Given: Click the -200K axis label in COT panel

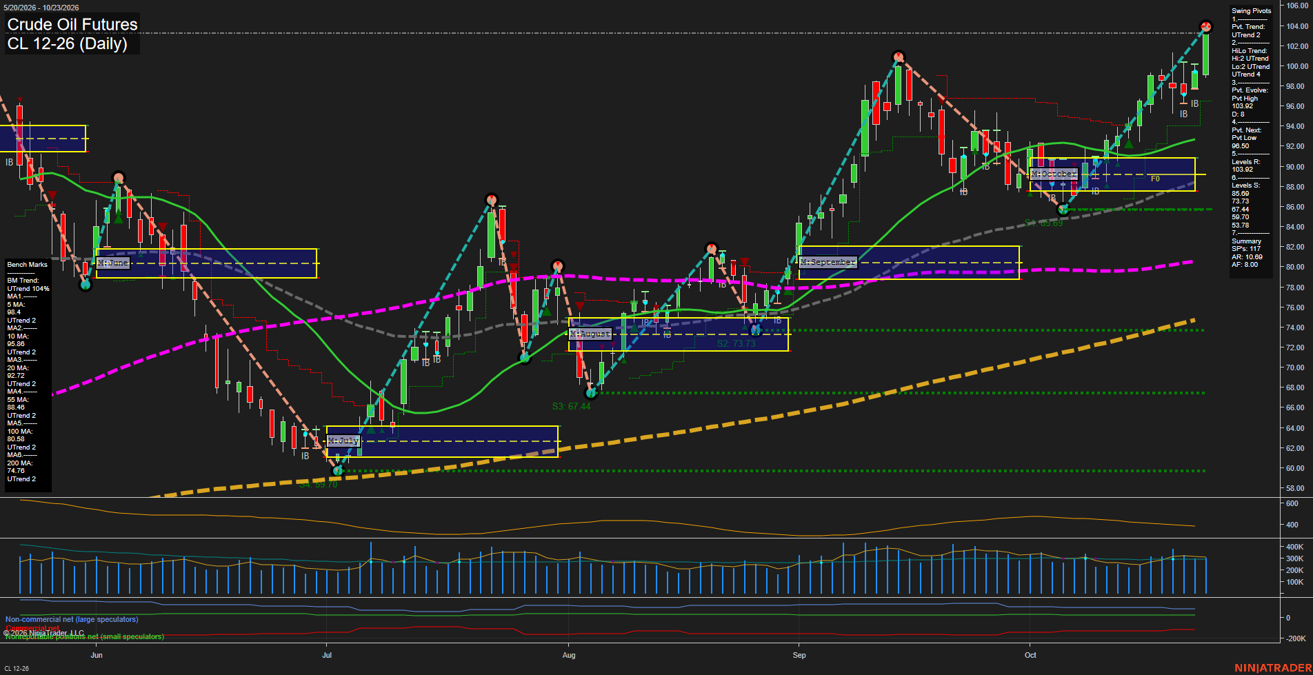Looking at the screenshot, I should tap(1294, 638).
